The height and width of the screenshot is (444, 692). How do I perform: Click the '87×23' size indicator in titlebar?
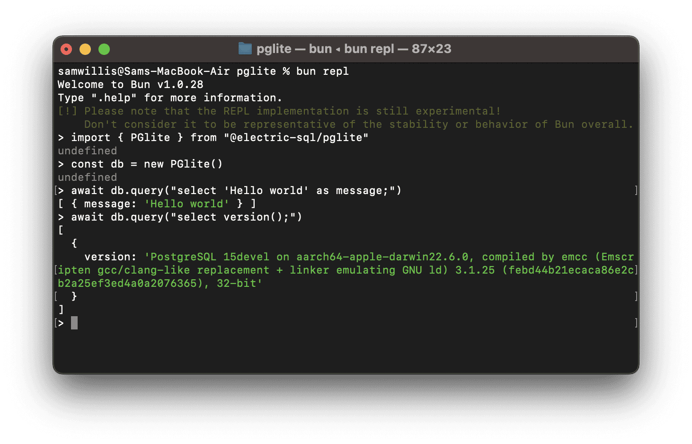[x=432, y=49]
